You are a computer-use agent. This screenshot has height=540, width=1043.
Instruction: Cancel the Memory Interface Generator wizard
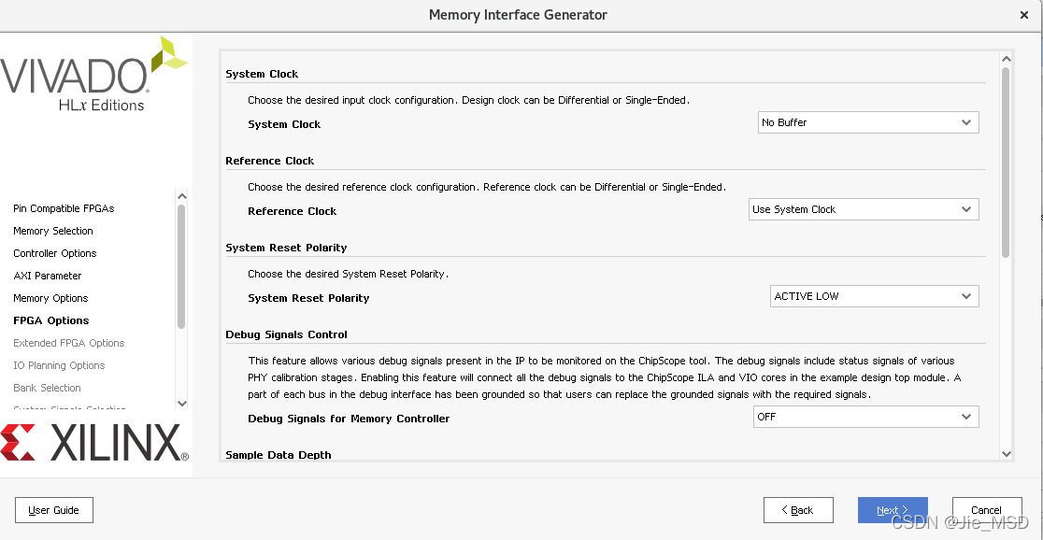(x=987, y=510)
